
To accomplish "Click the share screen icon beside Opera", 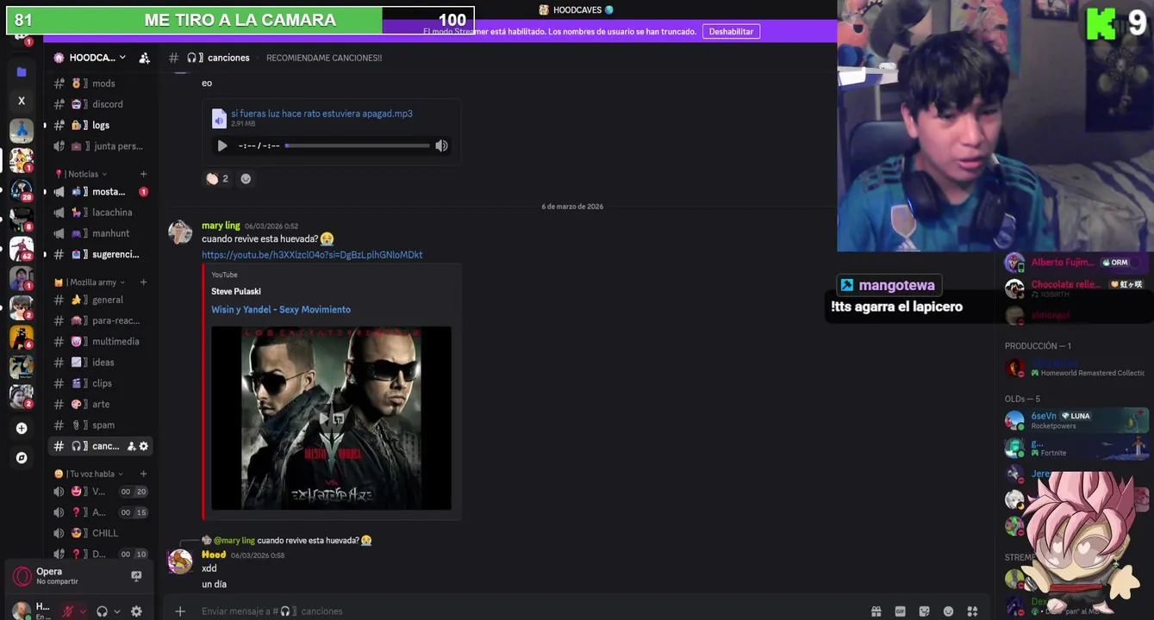I will (136, 576).
